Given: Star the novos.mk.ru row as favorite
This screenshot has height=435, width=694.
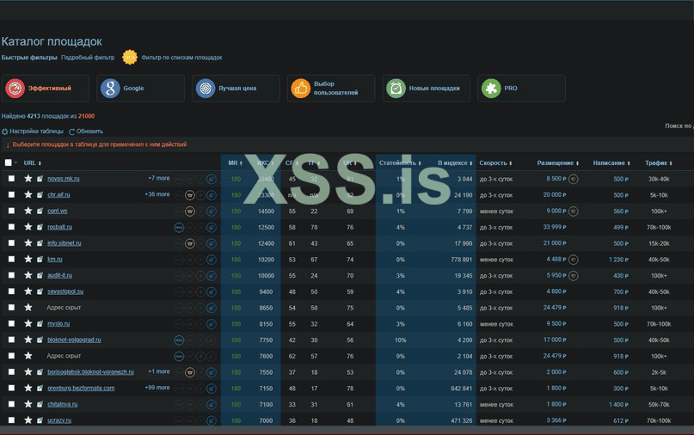Looking at the screenshot, I should click(28, 179).
